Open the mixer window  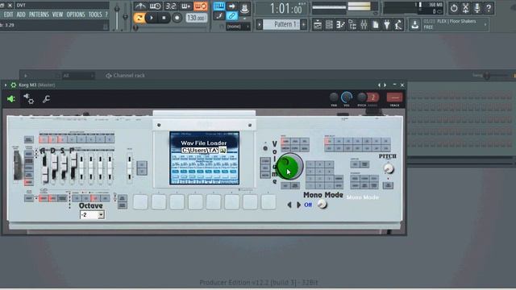click(x=364, y=25)
